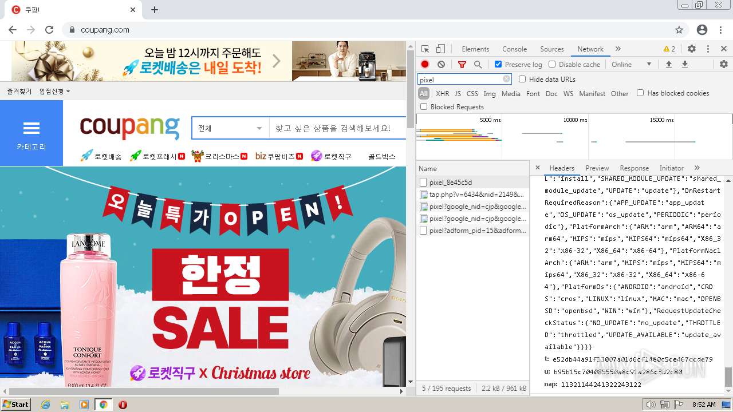Viewport: 733px width, 412px height.
Task: Import HAR file with upload arrow
Action: [668, 64]
